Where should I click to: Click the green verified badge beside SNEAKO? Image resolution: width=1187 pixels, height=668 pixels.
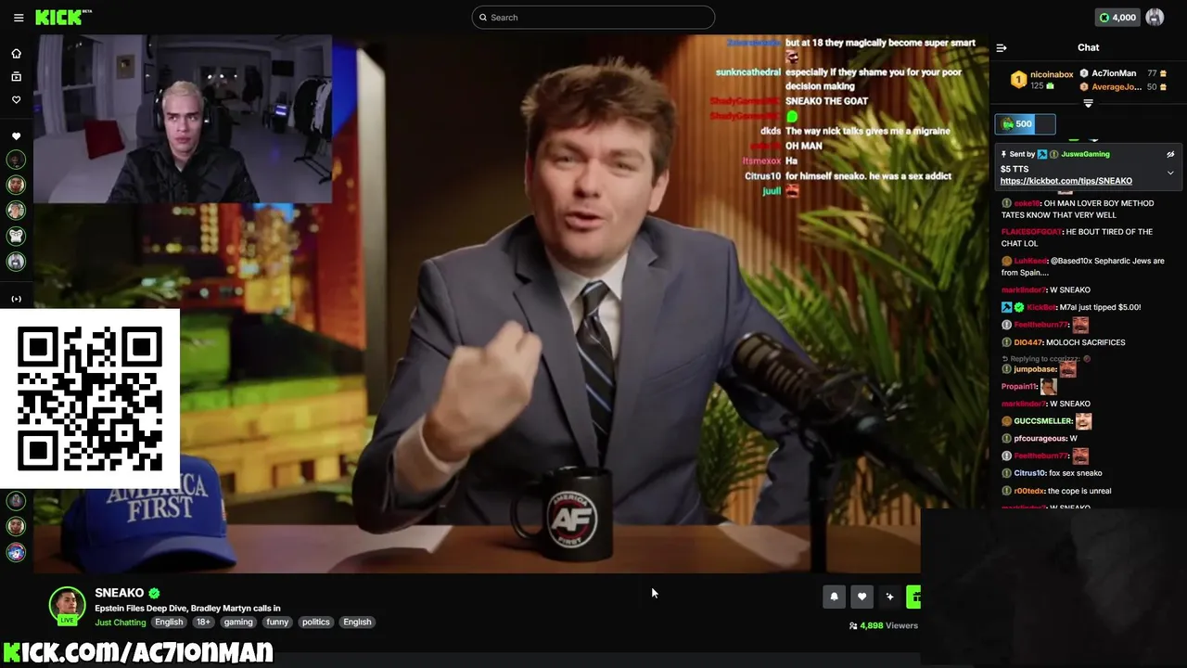tap(154, 593)
